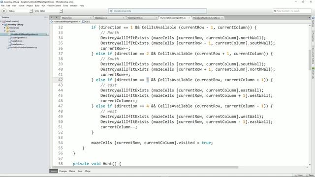Screen dimensions: 315x177
Task: Click the 'private void Hunt()' line
Action: 97,164
